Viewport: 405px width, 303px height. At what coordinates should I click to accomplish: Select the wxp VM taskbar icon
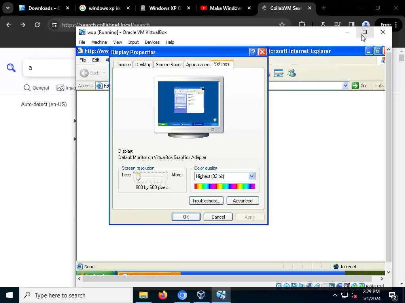(221, 295)
